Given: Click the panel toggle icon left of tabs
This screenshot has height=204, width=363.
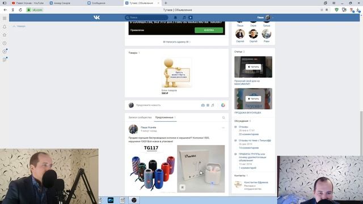Looking at the screenshot, I should tap(5, 3).
